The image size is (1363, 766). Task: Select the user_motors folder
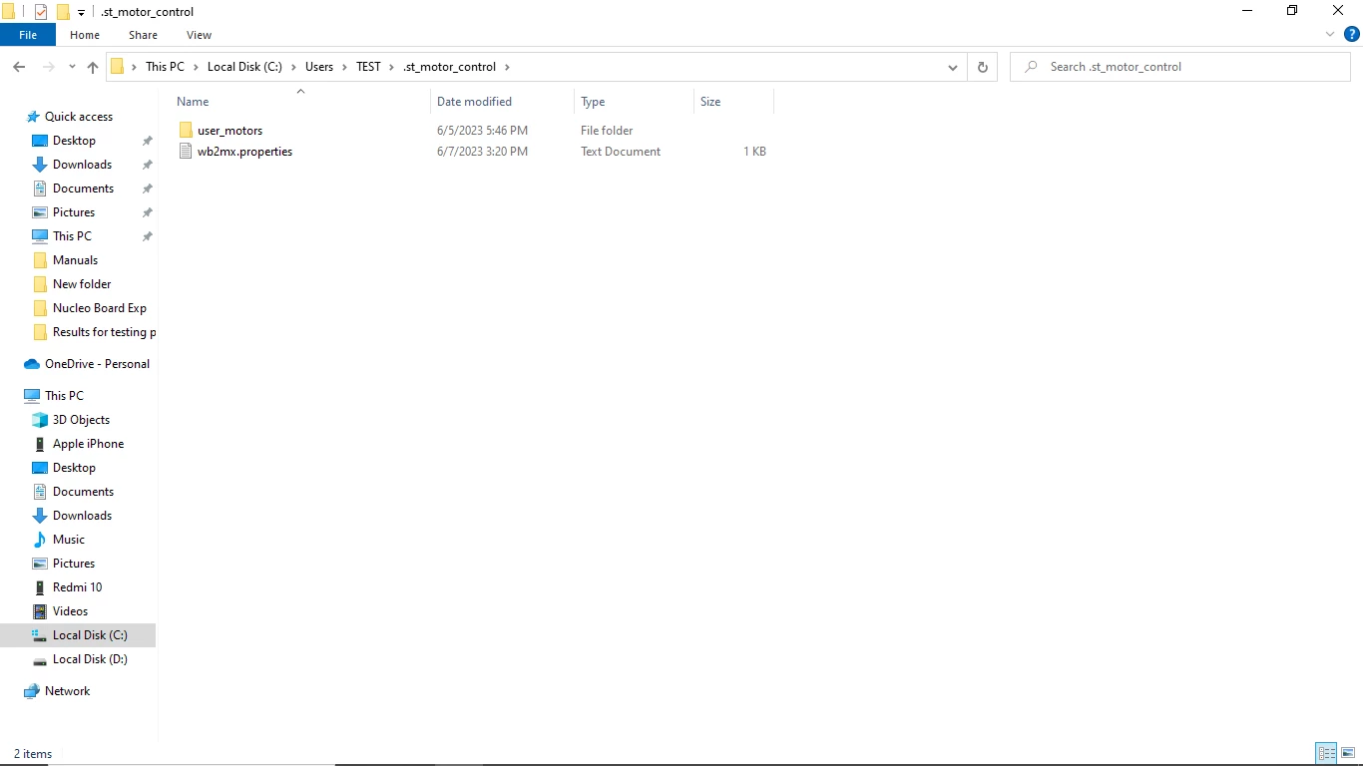[x=229, y=131]
